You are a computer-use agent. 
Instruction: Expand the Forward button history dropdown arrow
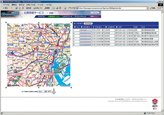(x=14, y=8)
